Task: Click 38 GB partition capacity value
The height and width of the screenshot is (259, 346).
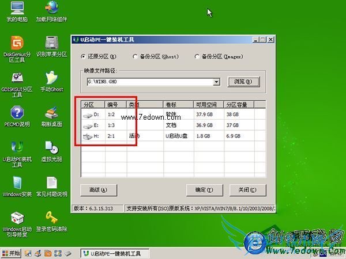Action: click(x=232, y=115)
